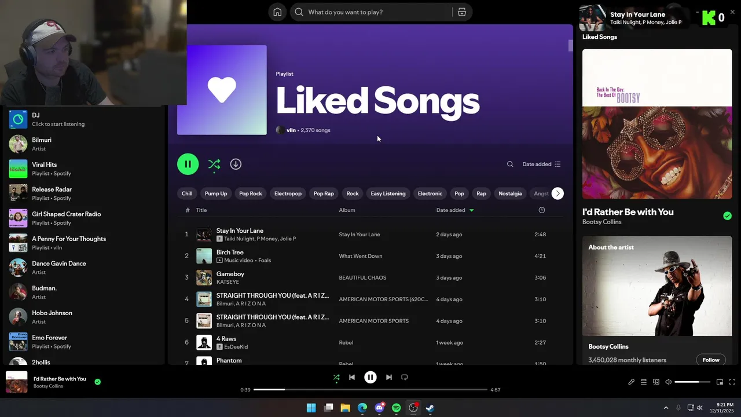Click the green check in the right Now Playing panel
Screen dimensions: 741x417
tap(727, 216)
